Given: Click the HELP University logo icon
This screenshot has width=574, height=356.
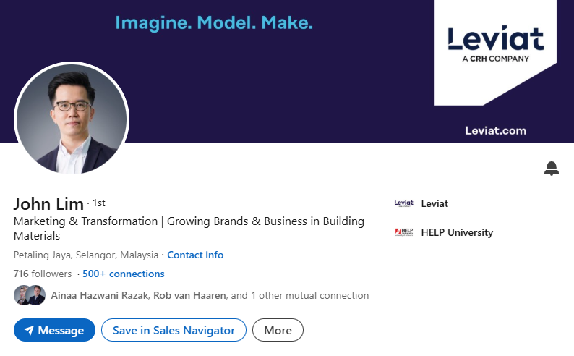Looking at the screenshot, I should coord(404,232).
